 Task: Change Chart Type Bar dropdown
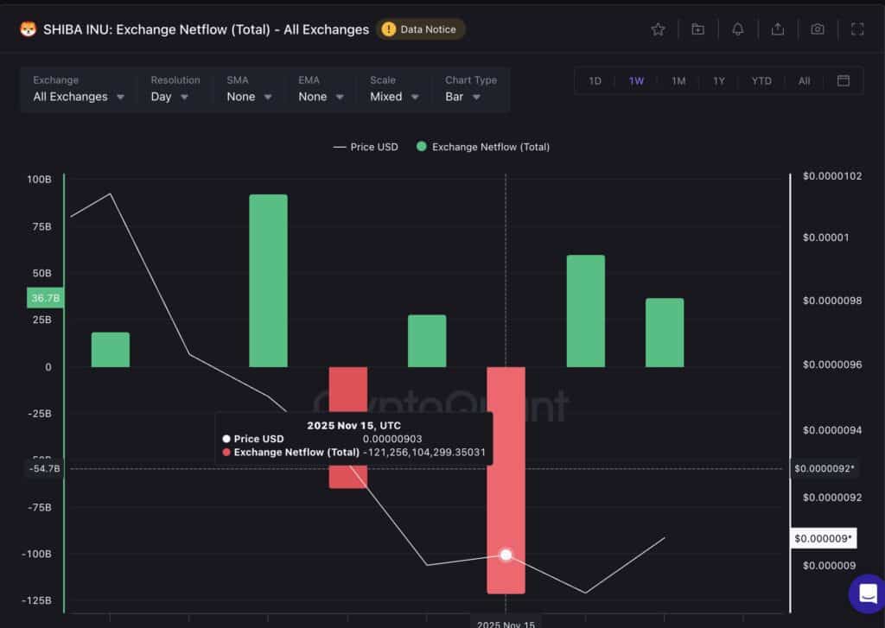471,89
